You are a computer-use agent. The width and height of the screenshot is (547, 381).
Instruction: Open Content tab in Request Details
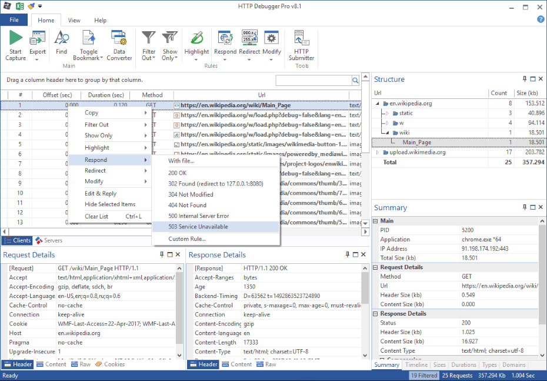(51, 365)
